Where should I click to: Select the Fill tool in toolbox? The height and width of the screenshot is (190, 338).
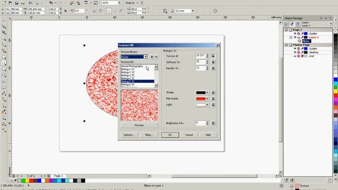tap(4, 124)
